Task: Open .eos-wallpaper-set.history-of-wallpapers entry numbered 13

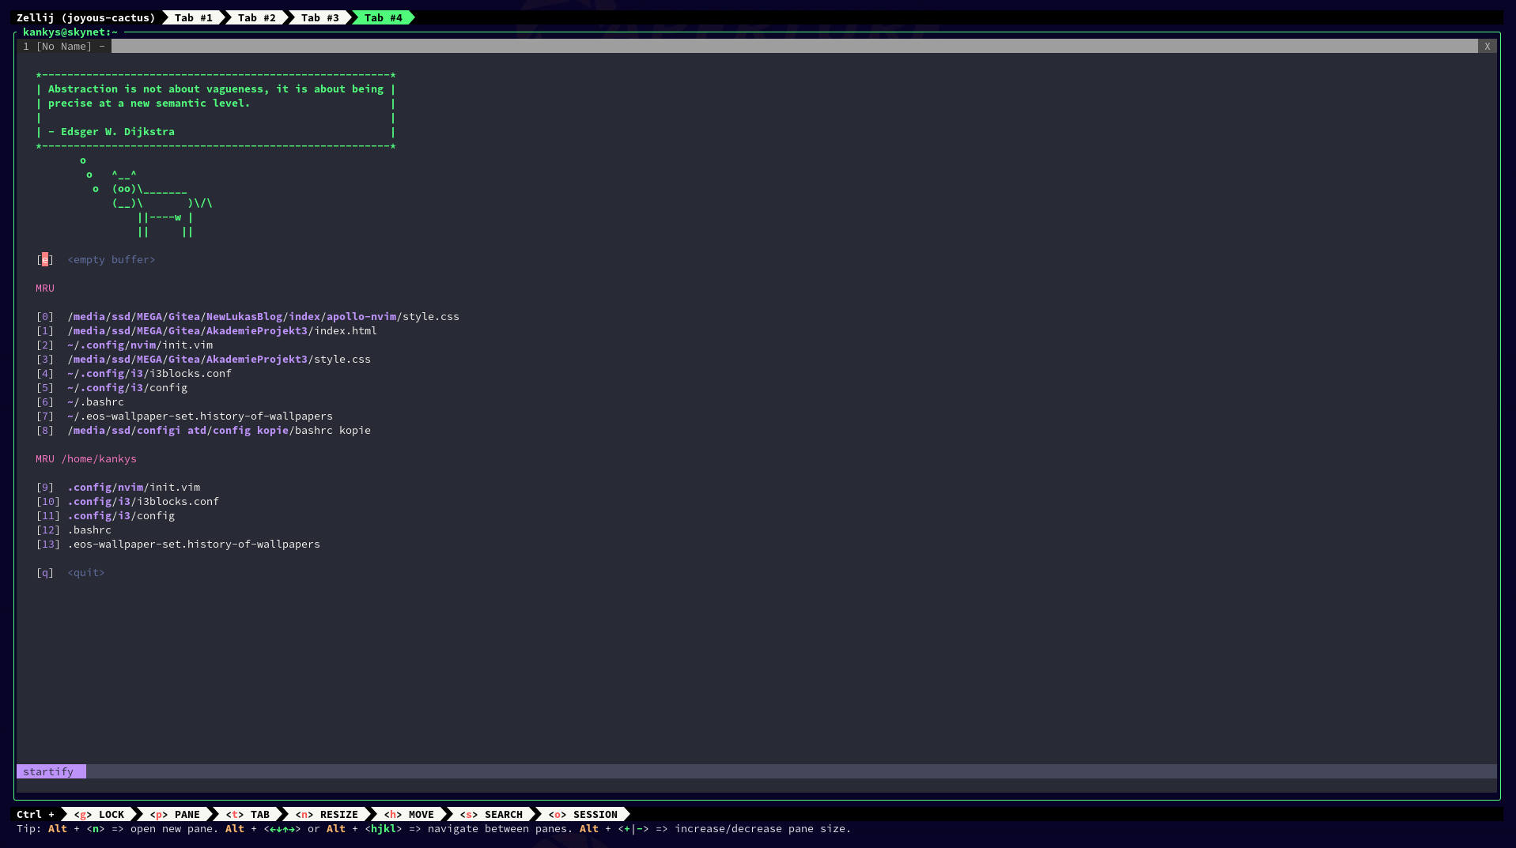Action: [194, 545]
